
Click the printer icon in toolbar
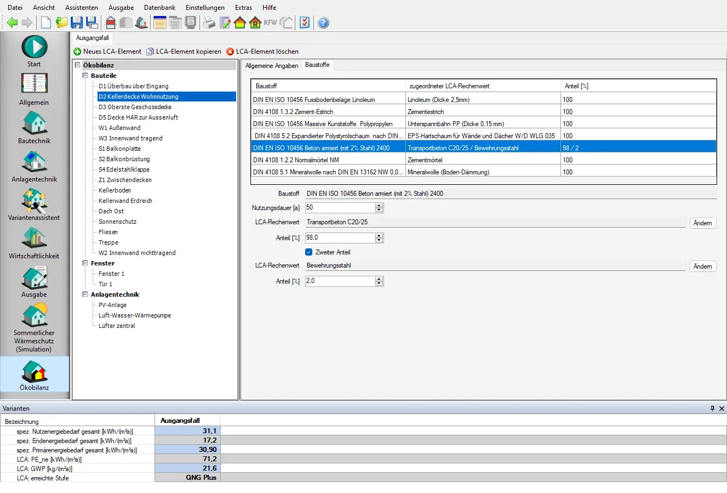coord(209,22)
